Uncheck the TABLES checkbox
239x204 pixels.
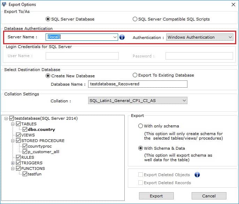[x=18, y=124]
